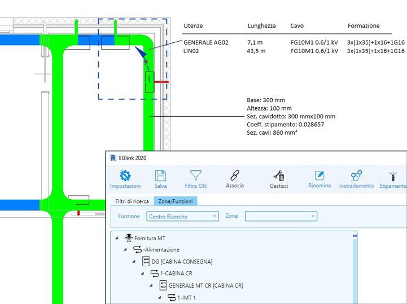
Task: Collapse the 1-CABINA CR tree node
Action: (x=142, y=274)
